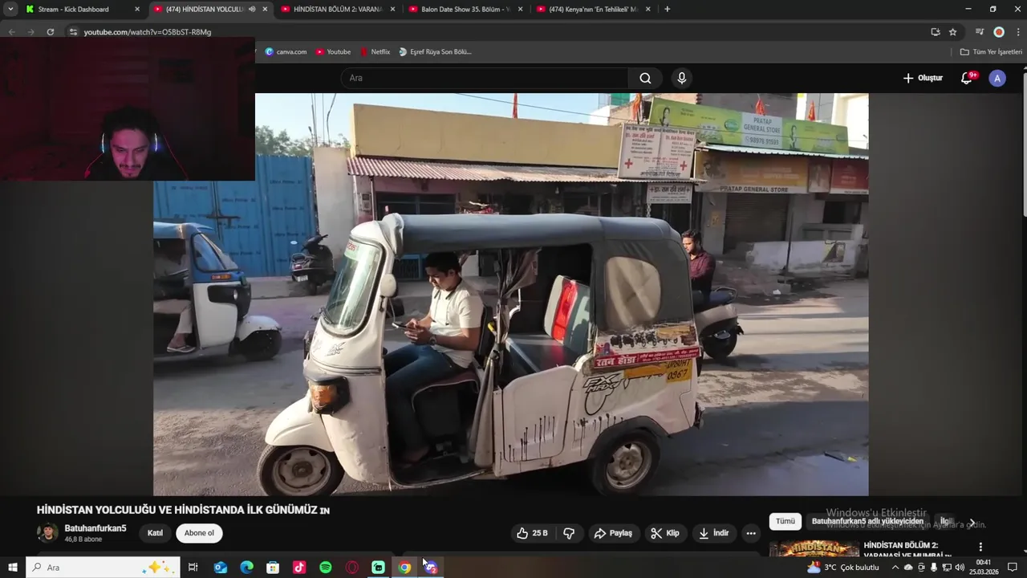This screenshot has height=578, width=1027.
Task: Click the YouTube search magnifier button
Action: (x=645, y=78)
